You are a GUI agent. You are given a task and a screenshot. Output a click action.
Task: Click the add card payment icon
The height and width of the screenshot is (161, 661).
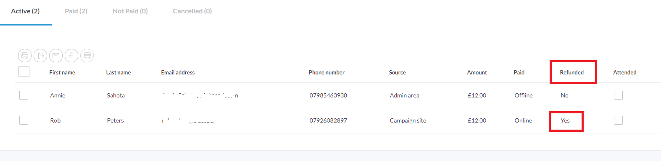[x=87, y=56]
